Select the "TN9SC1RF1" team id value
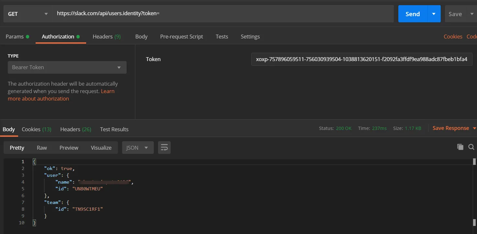The image size is (477, 234). (87, 209)
